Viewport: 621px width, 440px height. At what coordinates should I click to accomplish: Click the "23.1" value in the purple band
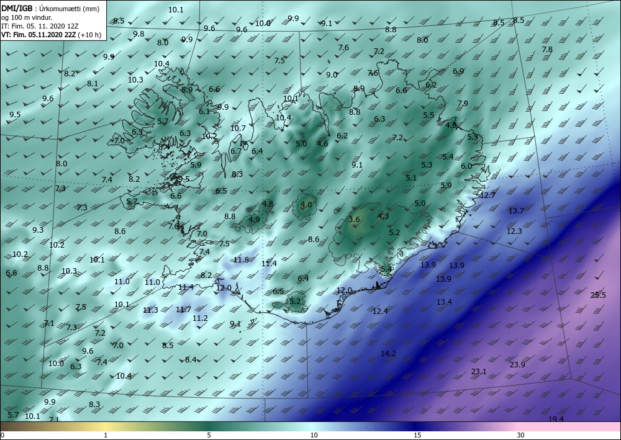tap(479, 371)
